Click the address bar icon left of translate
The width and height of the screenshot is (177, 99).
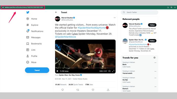[168, 7]
